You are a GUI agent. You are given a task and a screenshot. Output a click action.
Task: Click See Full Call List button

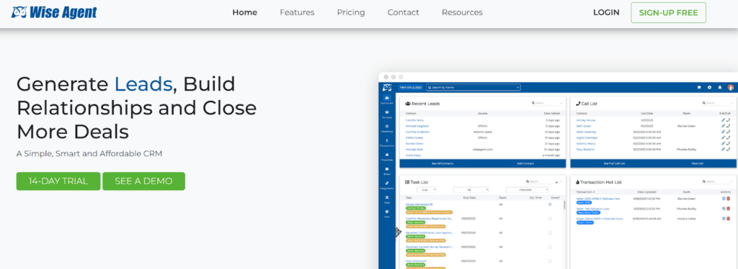click(x=614, y=163)
